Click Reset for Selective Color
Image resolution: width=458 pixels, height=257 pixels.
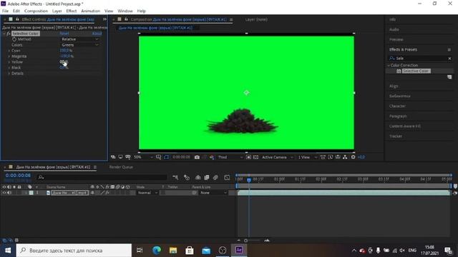(x=64, y=34)
